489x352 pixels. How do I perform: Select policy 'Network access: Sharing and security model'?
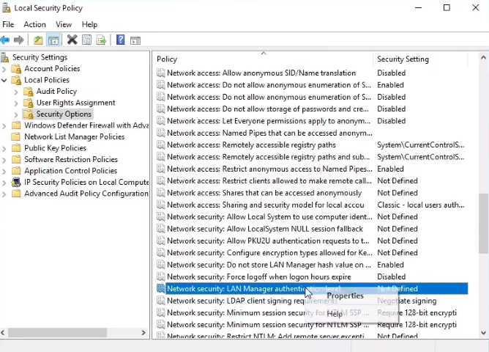266,205
